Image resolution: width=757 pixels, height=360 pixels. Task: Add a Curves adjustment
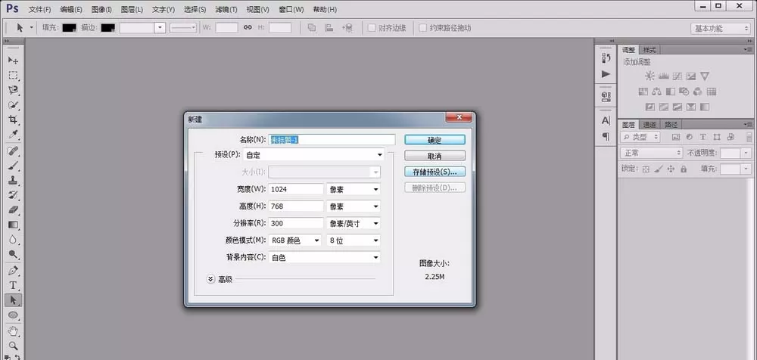pos(678,76)
